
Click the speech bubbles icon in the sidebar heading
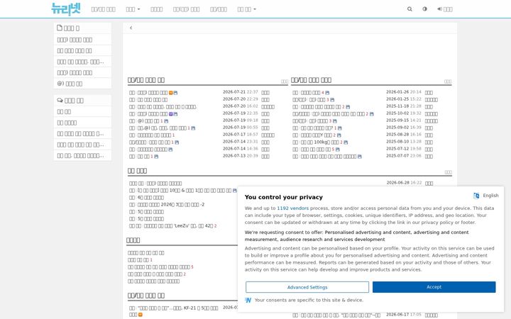tap(60, 100)
